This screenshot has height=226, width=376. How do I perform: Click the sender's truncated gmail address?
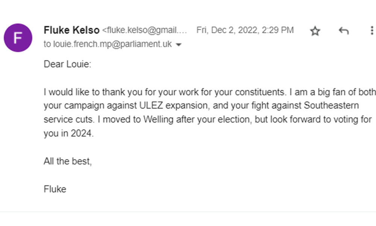145,31
